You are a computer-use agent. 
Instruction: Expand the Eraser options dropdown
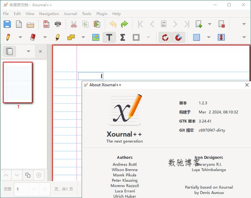coord(45,37)
